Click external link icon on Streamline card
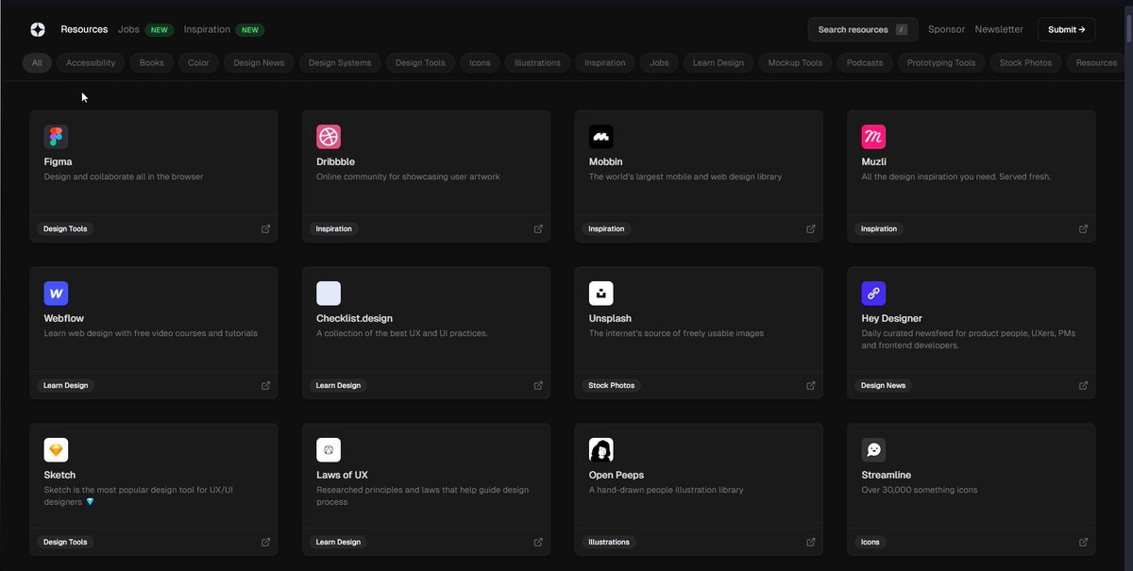Screen dimensions: 1133x571 (1083, 543)
